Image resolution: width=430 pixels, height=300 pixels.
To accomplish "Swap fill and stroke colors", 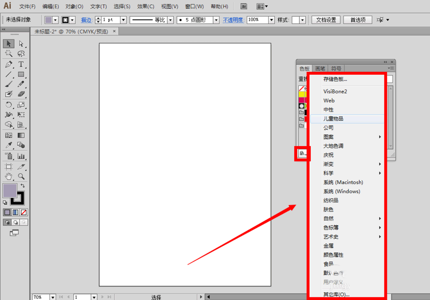I will [x=23, y=186].
